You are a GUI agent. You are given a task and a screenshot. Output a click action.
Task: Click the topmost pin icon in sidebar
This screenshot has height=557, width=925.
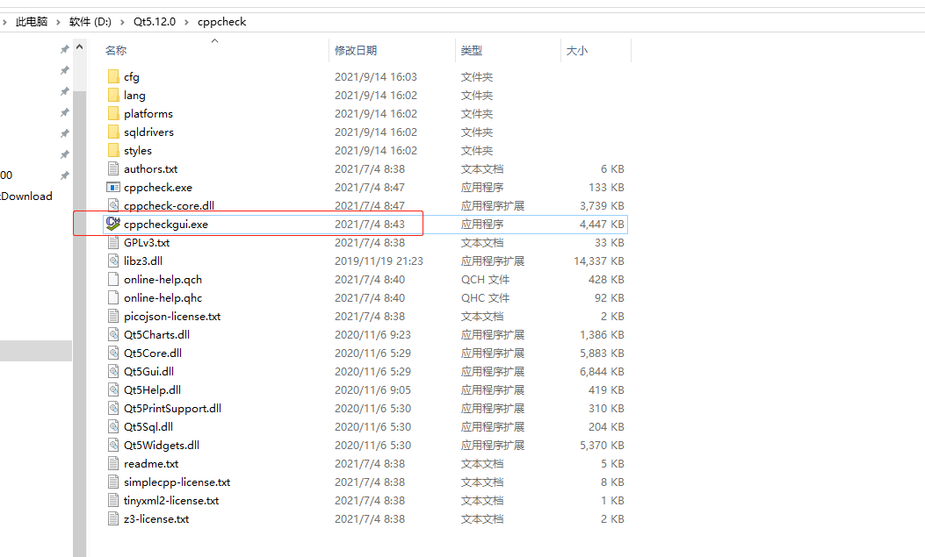coord(63,49)
